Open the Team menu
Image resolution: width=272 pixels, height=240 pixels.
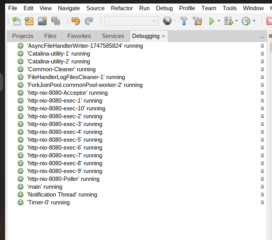[209, 8]
